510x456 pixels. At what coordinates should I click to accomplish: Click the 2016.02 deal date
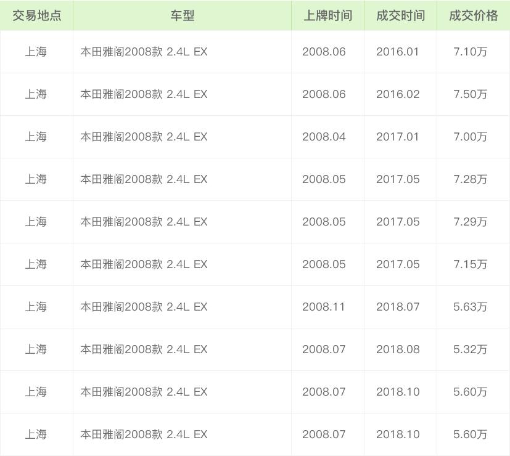point(398,94)
